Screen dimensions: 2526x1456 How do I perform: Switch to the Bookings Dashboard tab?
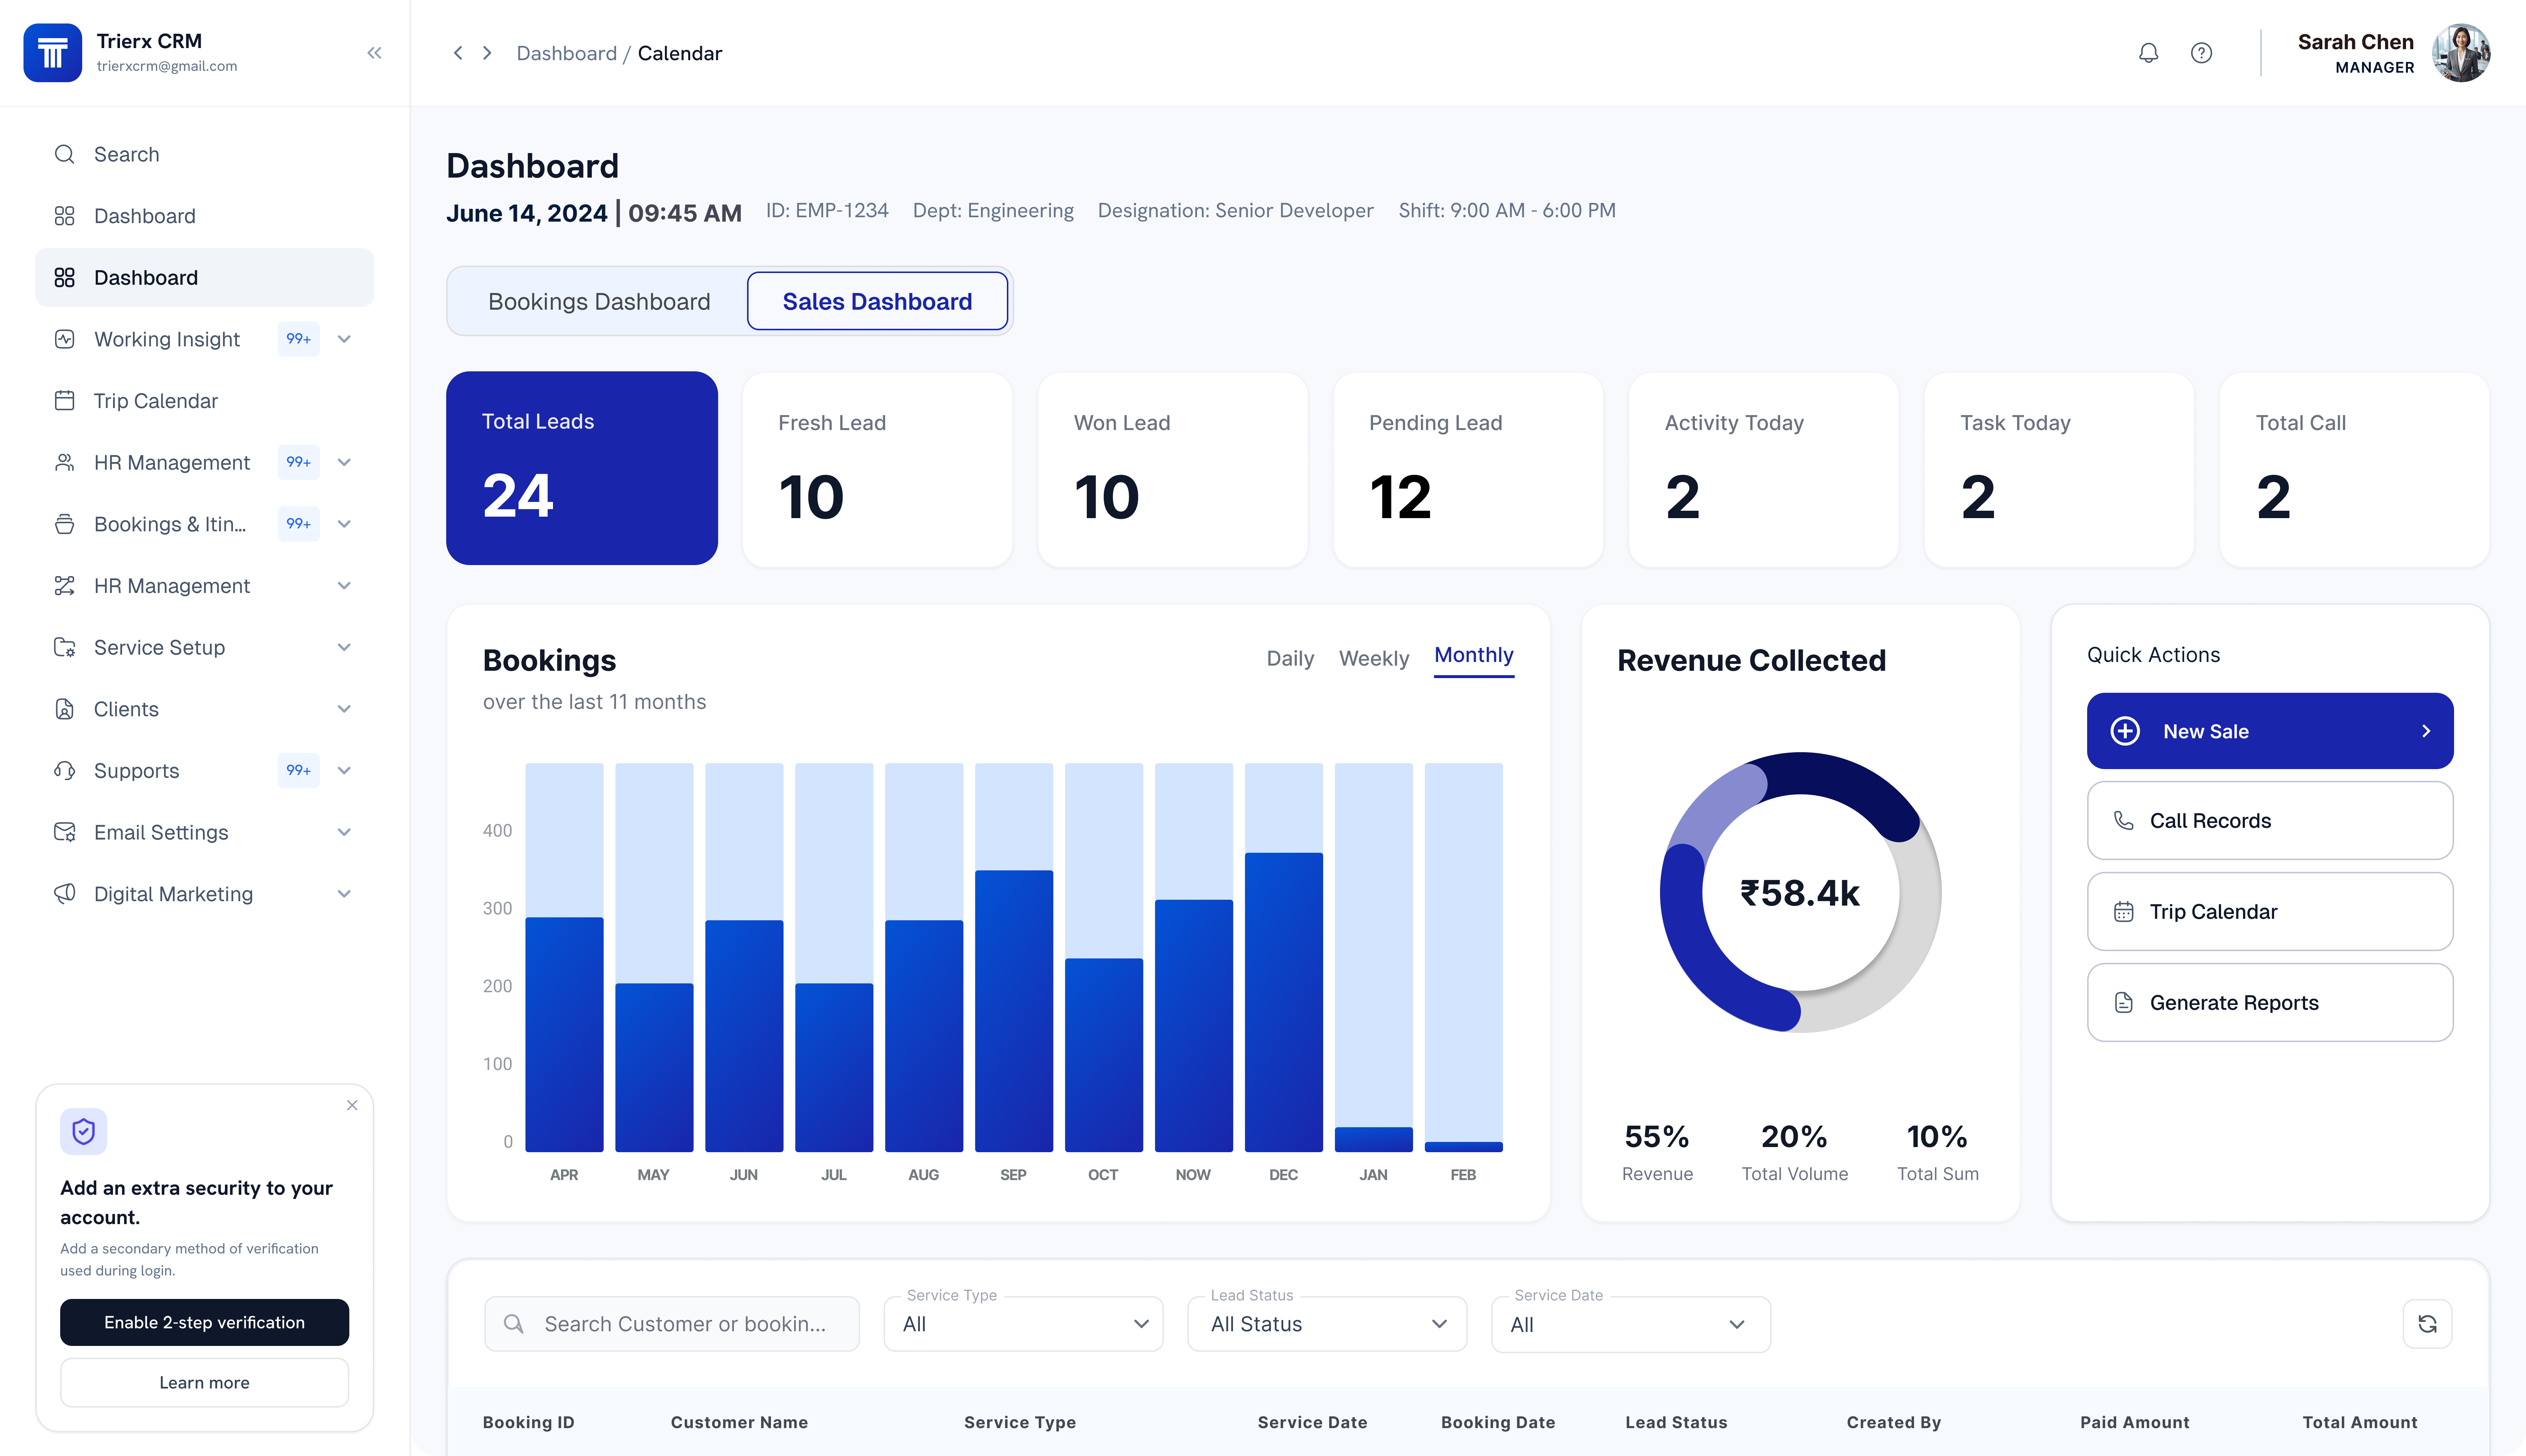point(599,301)
